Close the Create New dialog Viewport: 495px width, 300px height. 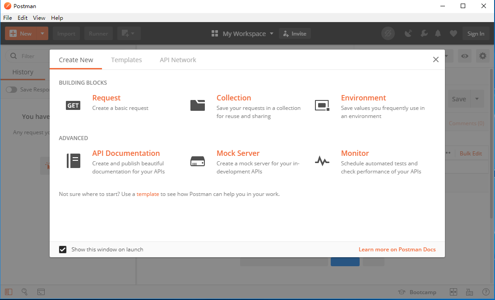click(435, 59)
